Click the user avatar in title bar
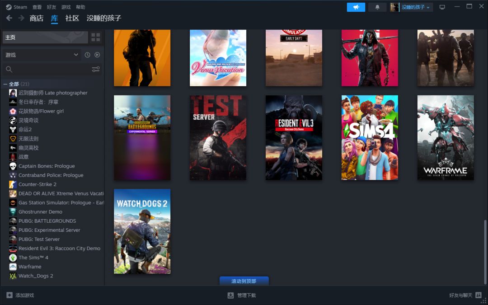 coord(394,7)
